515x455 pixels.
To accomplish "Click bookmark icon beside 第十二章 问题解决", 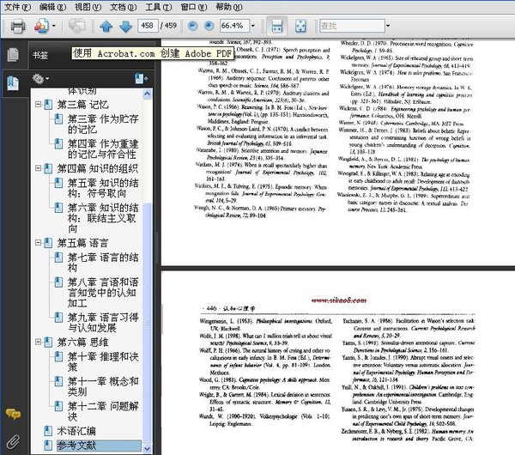I will pyautogui.click(x=58, y=406).
